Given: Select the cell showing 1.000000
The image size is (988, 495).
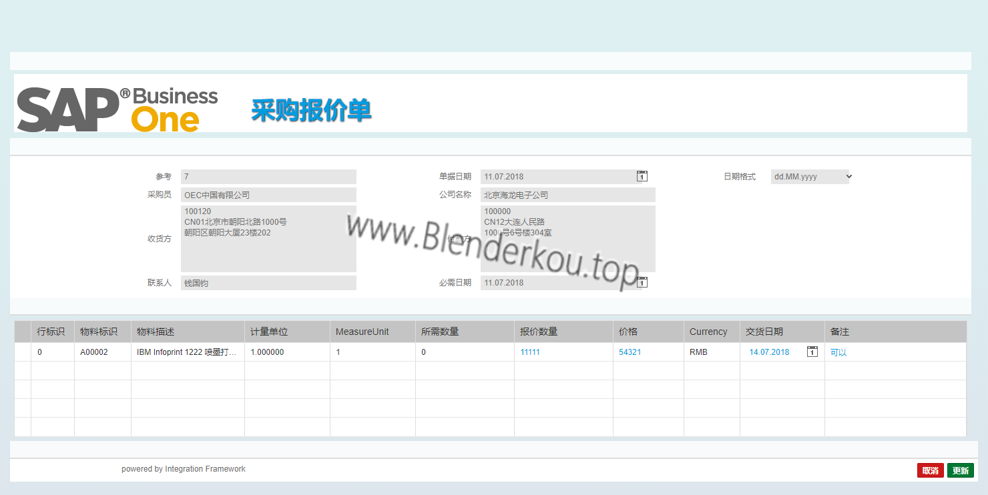Looking at the screenshot, I should (x=287, y=352).
